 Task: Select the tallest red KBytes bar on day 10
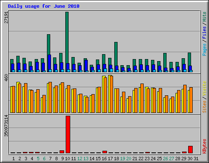tap(68, 134)
